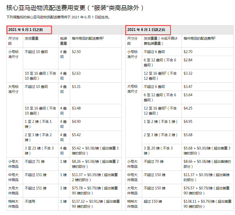Click the $2.50 fee cell
Image resolution: width=235 pixels, height=215 pixels.
[x=76, y=52]
